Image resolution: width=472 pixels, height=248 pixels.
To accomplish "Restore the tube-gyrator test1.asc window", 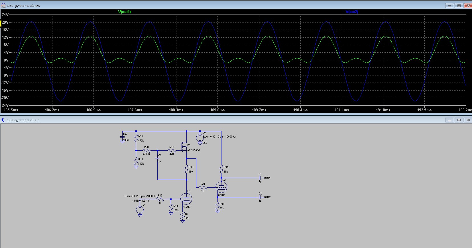I will click(459, 120).
